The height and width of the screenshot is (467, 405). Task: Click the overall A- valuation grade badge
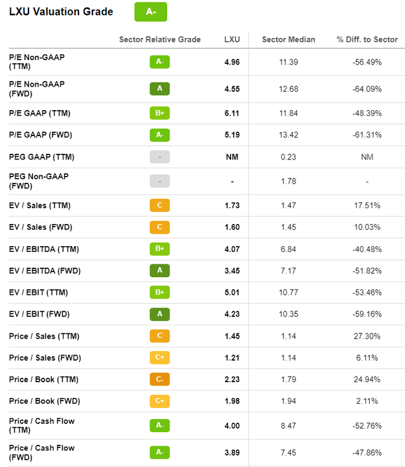(x=151, y=12)
